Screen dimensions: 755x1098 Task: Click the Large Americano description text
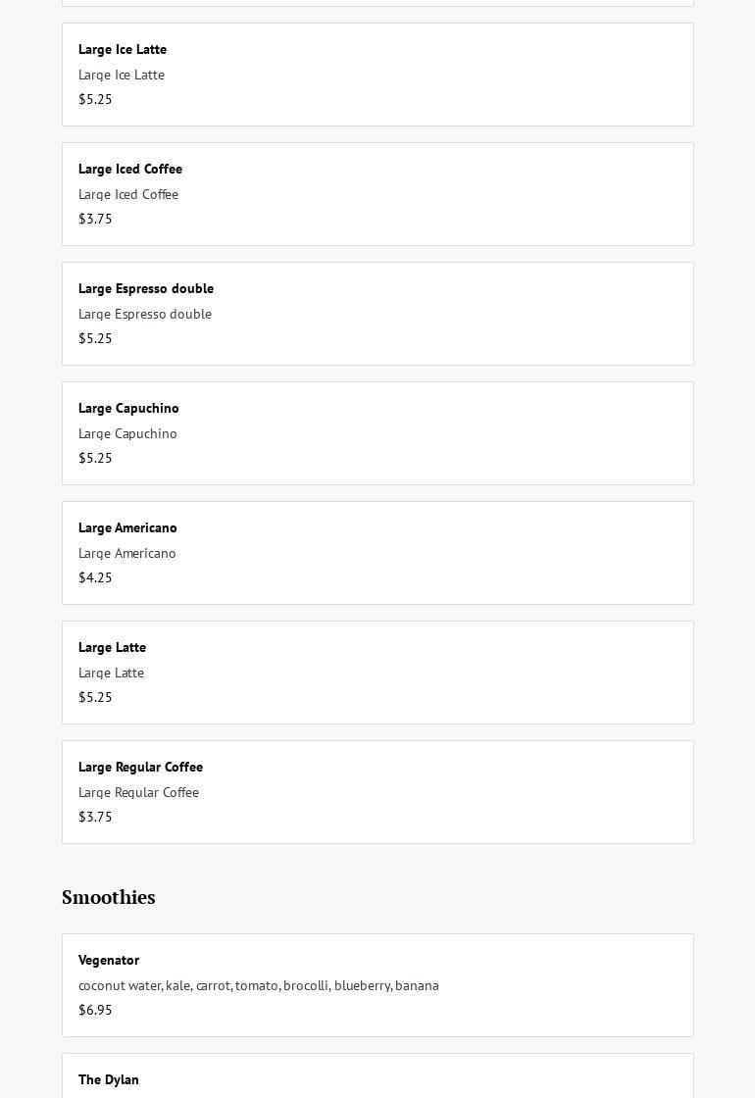(x=127, y=553)
